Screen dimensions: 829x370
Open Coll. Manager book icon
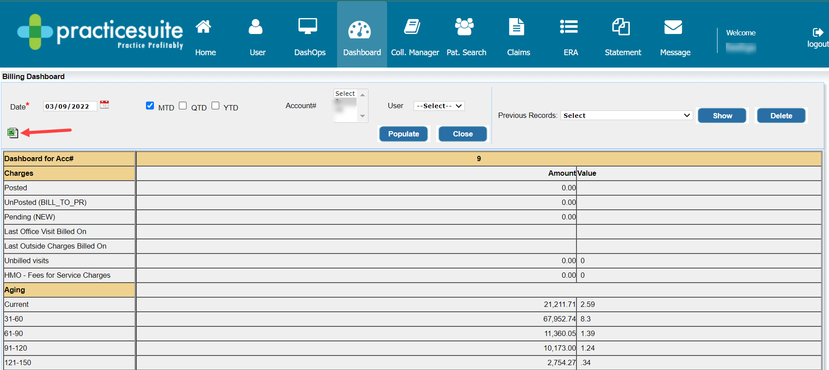[412, 26]
